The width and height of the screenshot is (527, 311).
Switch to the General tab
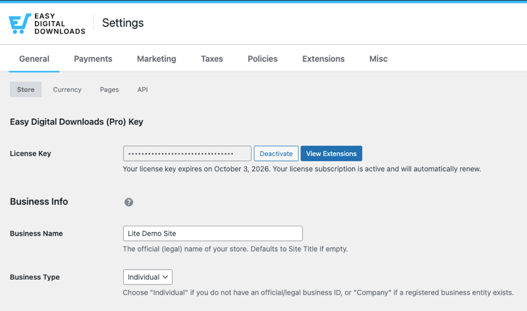coord(34,59)
